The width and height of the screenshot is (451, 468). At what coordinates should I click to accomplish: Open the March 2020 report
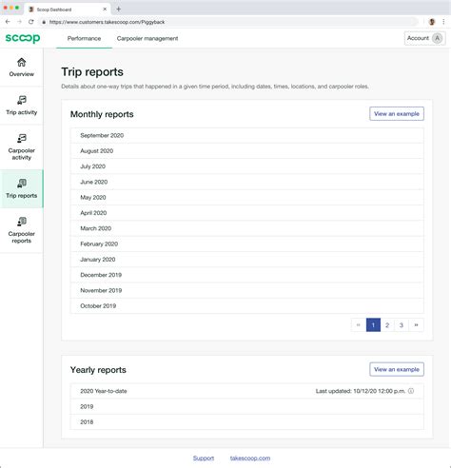[x=247, y=228]
